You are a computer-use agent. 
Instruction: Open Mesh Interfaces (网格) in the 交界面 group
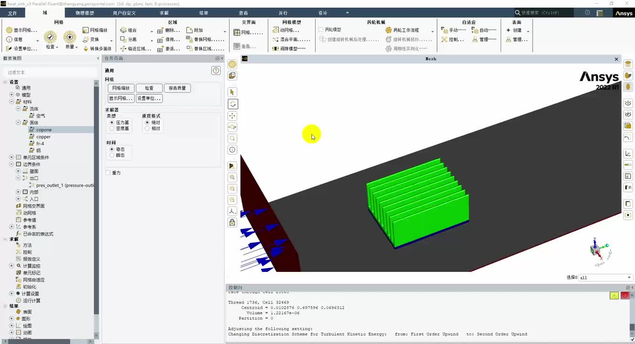[248, 32]
